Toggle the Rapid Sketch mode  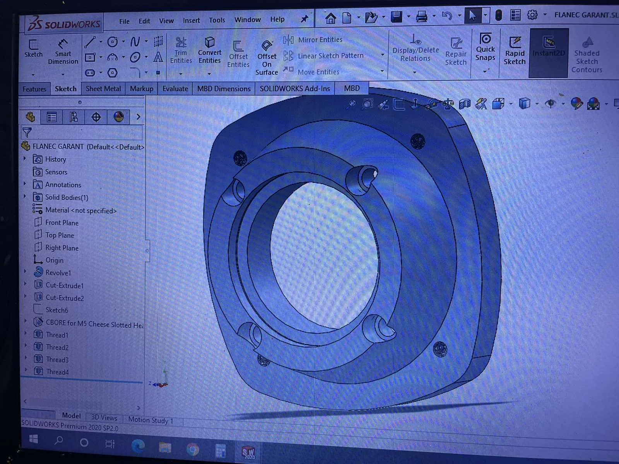click(515, 51)
